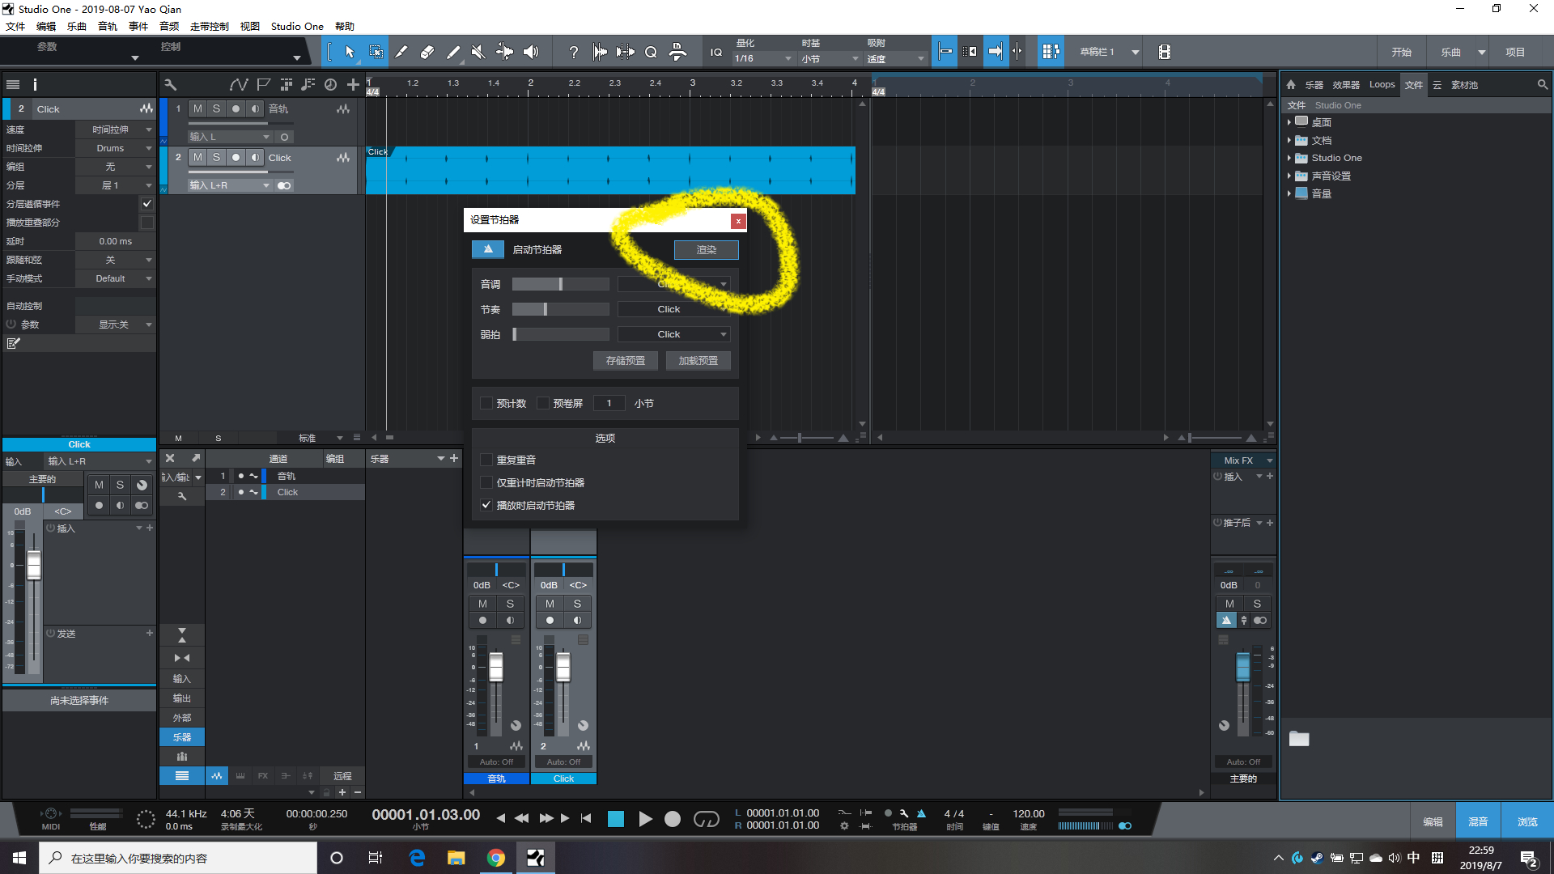Click the transport Record button

point(672,819)
